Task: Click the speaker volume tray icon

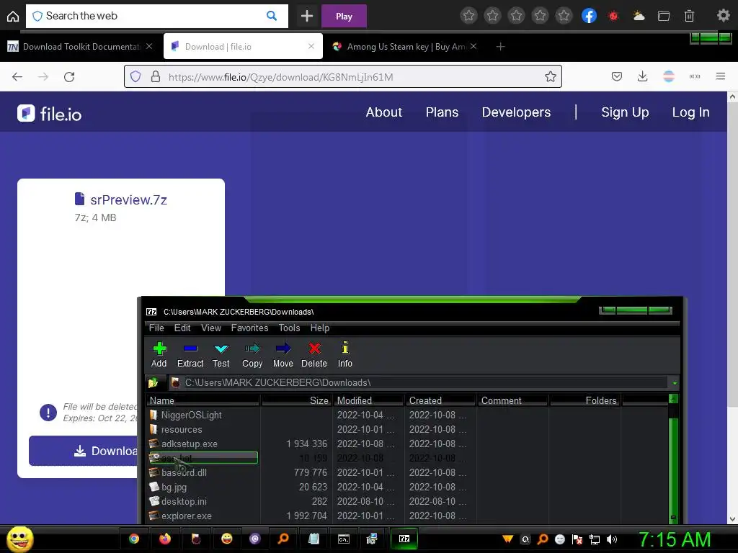Action: pyautogui.click(x=612, y=539)
